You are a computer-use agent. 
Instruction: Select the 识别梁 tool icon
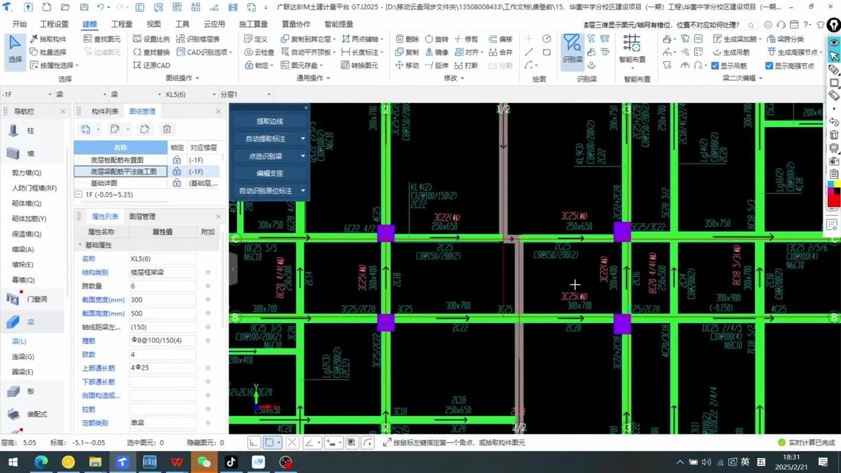click(572, 46)
